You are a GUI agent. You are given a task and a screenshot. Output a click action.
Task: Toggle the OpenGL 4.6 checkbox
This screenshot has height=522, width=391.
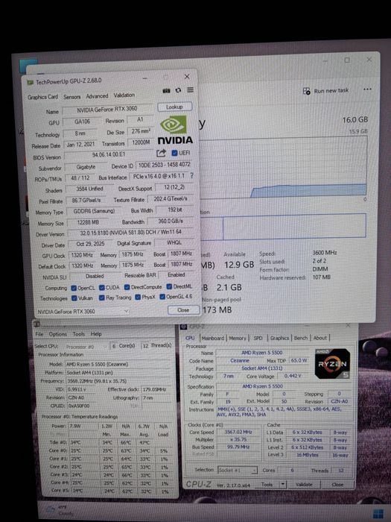tap(162, 296)
